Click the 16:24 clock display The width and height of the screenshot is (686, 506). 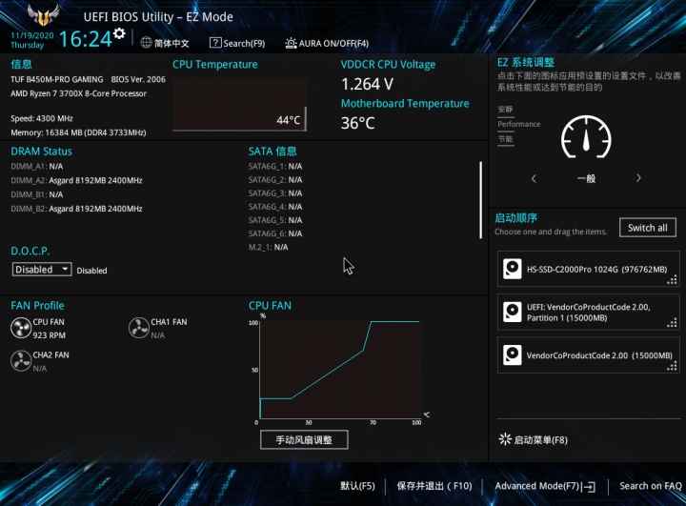coord(86,39)
